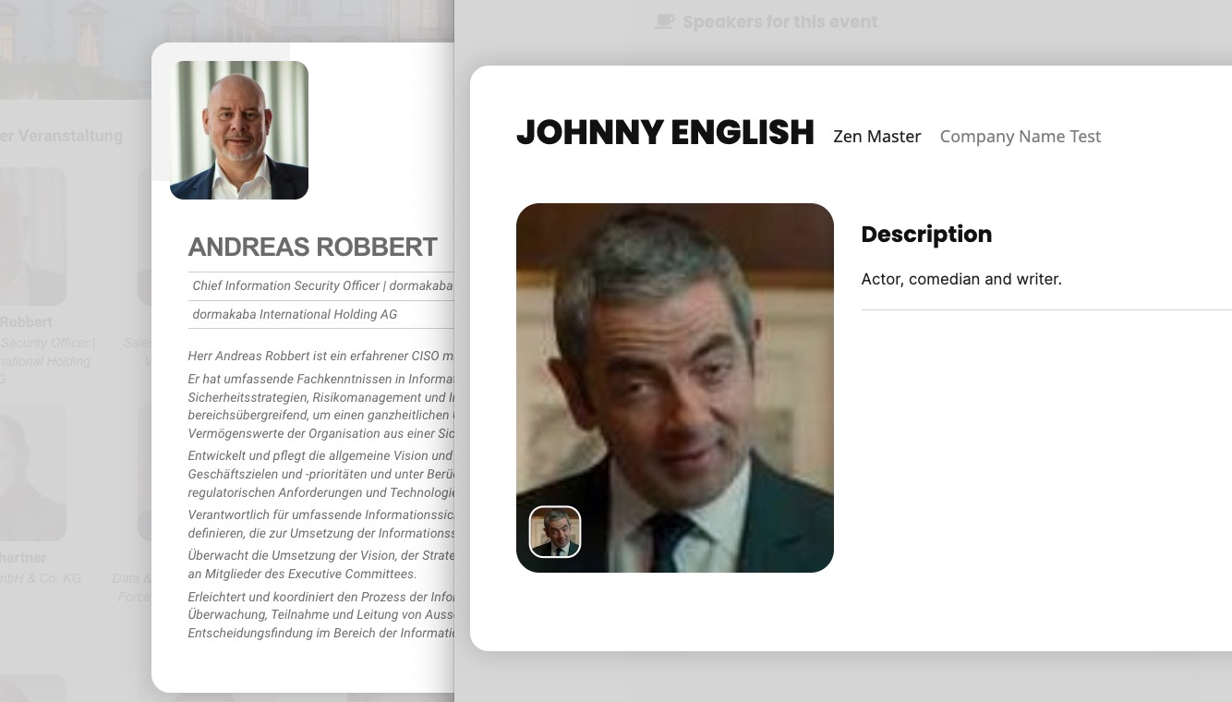The height and width of the screenshot is (702, 1232).
Task: Click the paragraph starting 'Entwickelt und pflegt'
Action: point(320,474)
